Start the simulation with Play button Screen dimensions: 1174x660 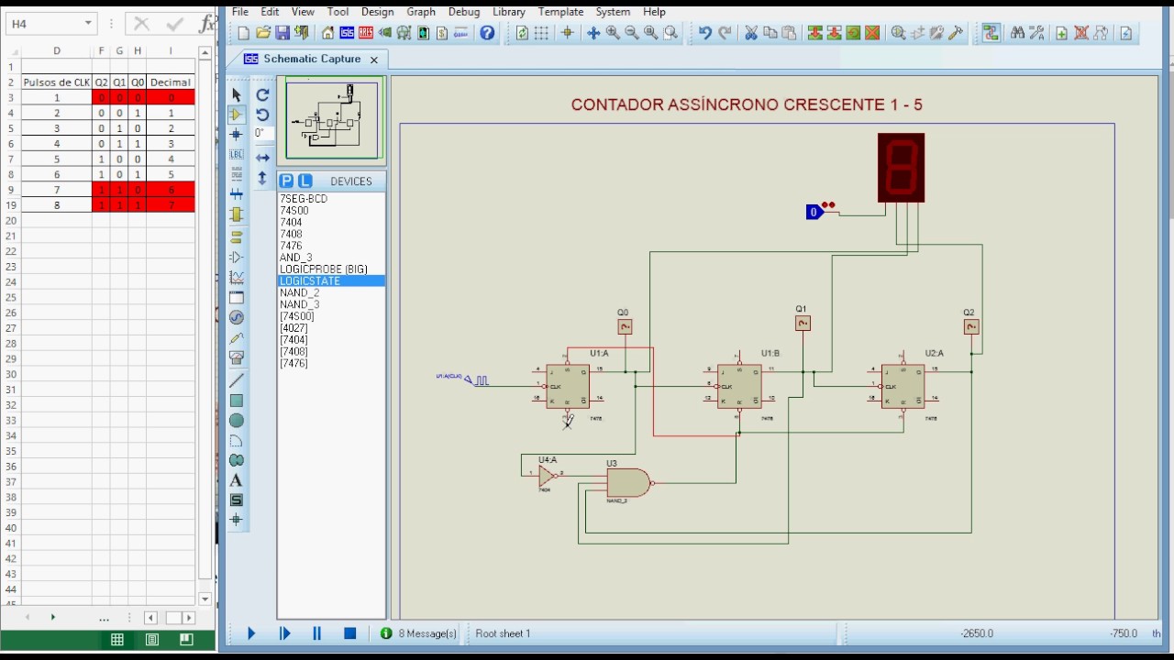coord(251,633)
